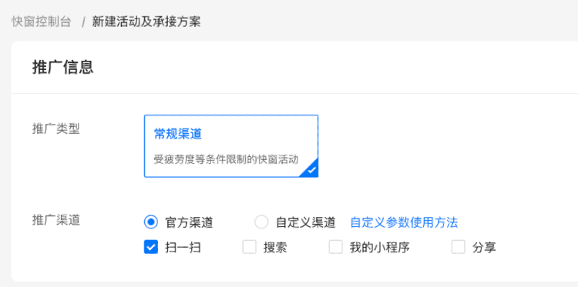Click the 受疲劳度等条件限制的快窗活动 description text

tap(226, 160)
